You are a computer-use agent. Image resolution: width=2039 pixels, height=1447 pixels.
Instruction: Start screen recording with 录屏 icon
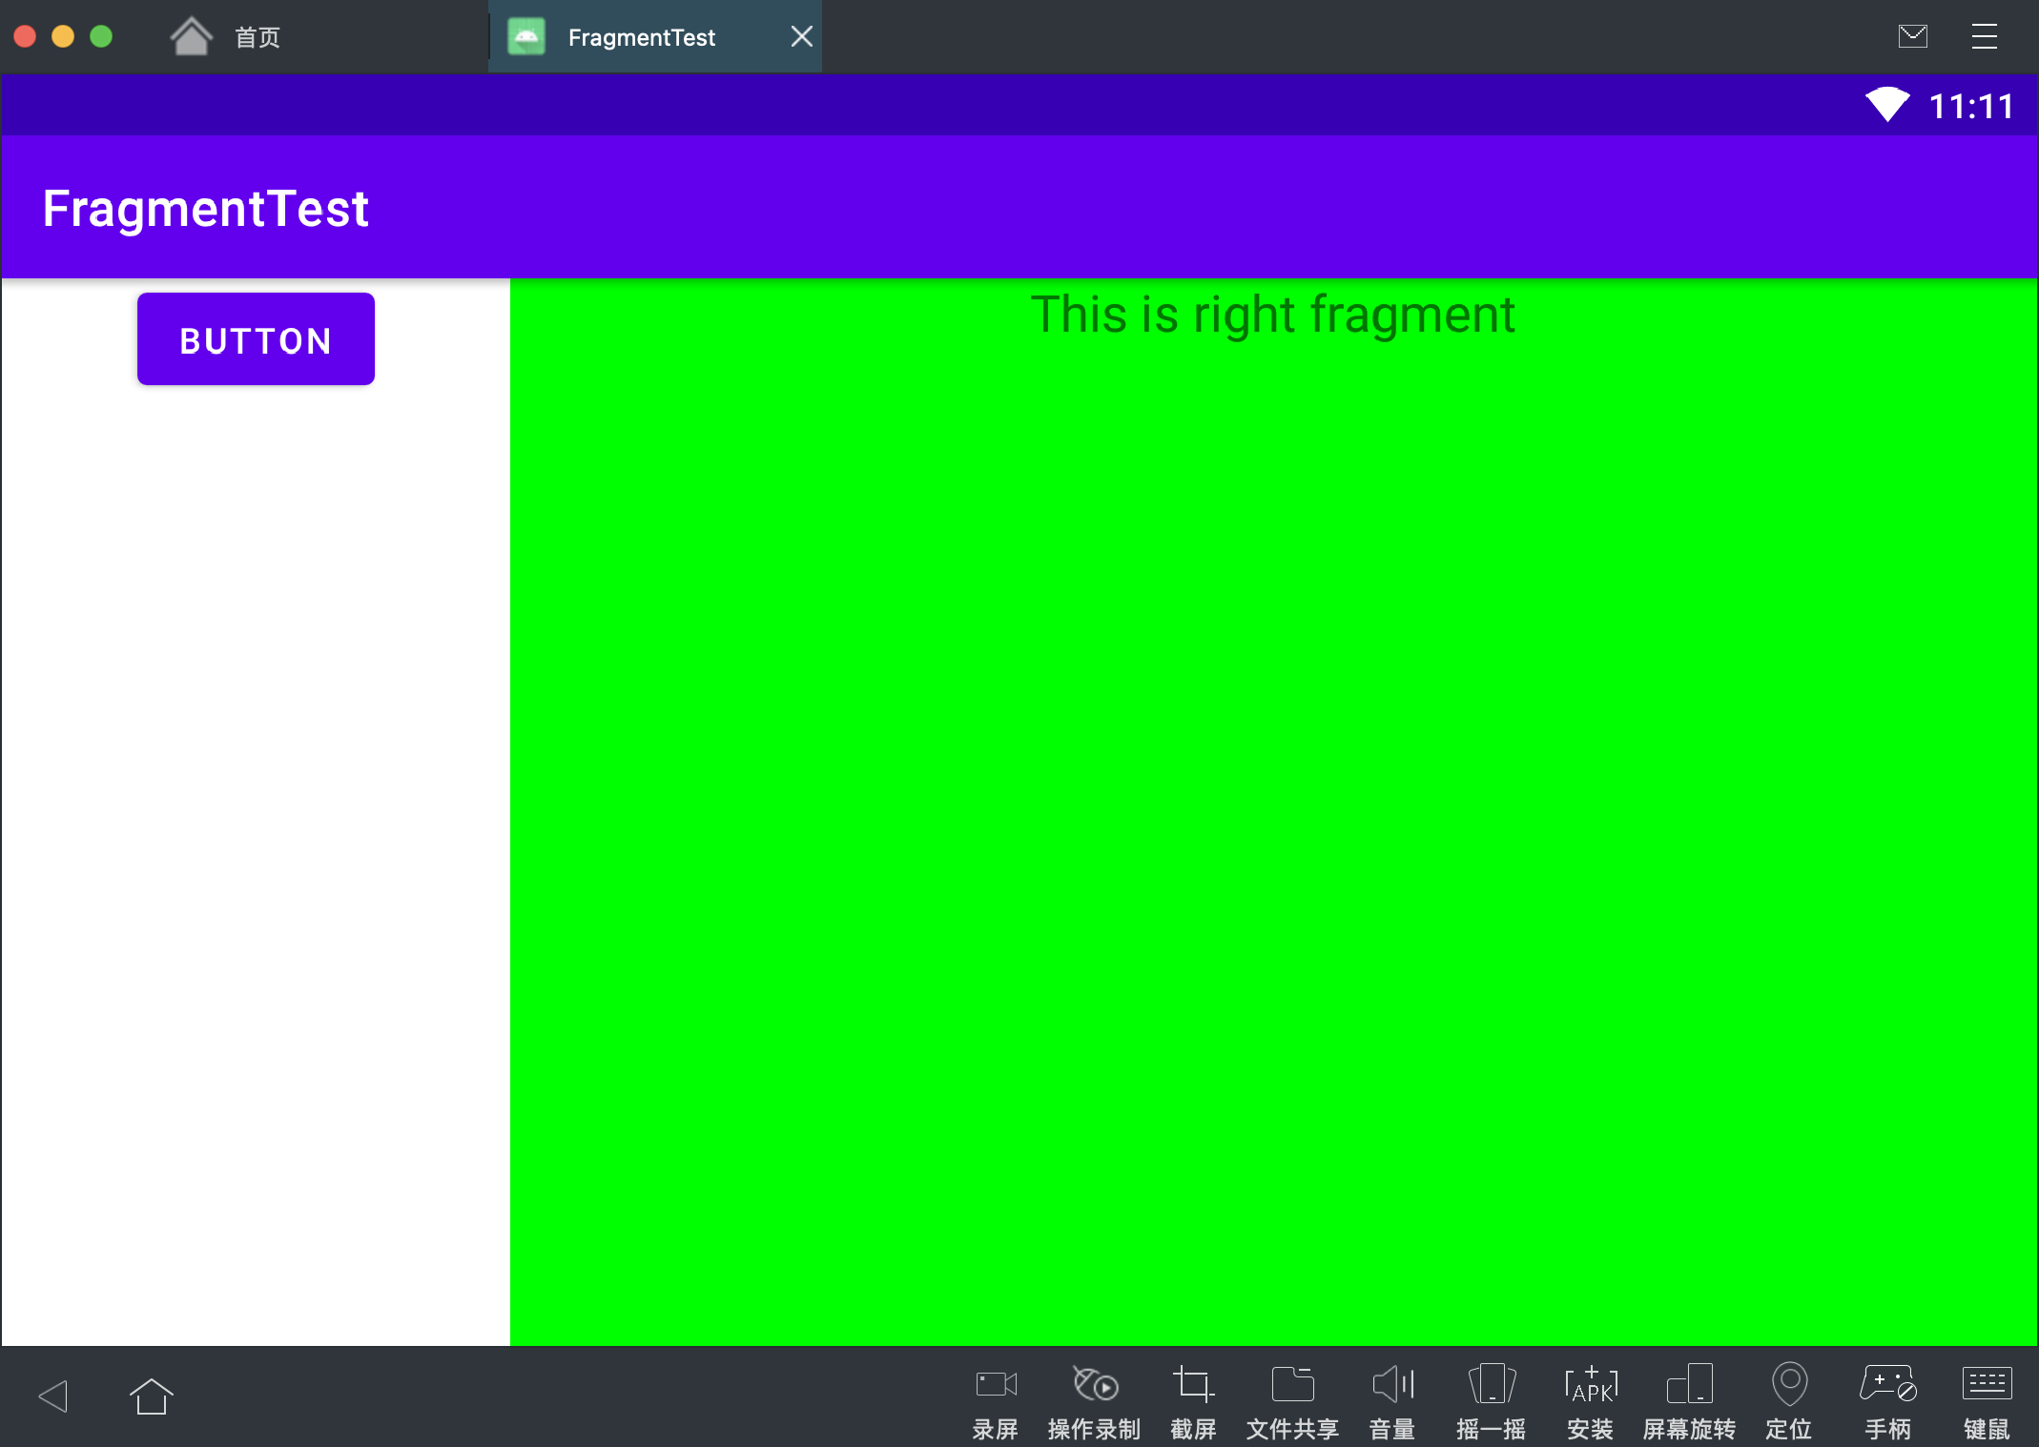click(x=996, y=1385)
